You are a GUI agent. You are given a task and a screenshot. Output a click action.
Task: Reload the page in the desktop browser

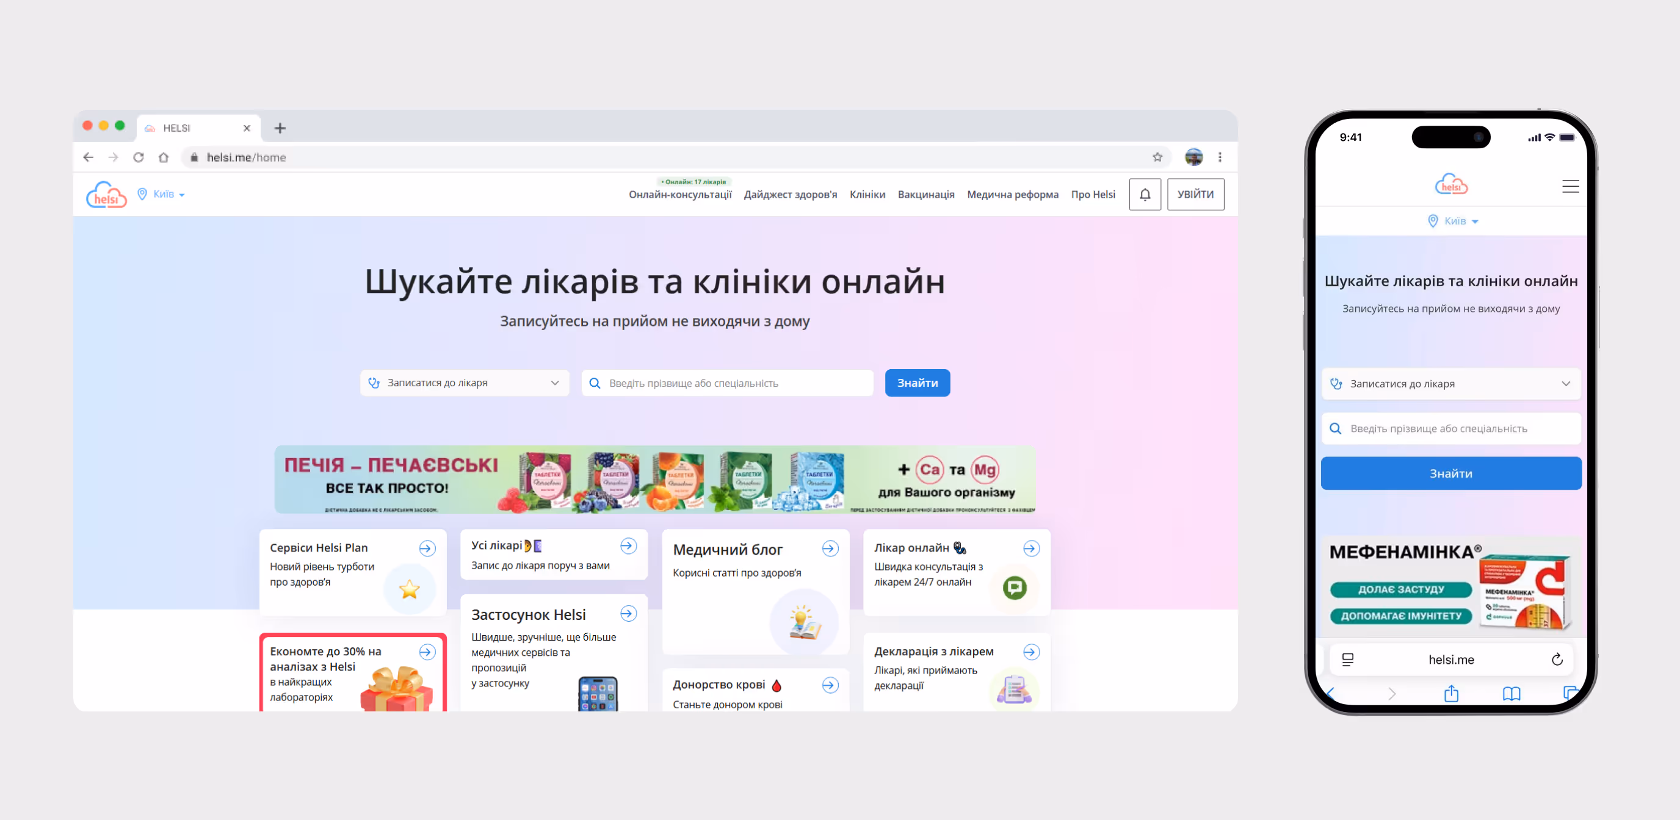(138, 157)
